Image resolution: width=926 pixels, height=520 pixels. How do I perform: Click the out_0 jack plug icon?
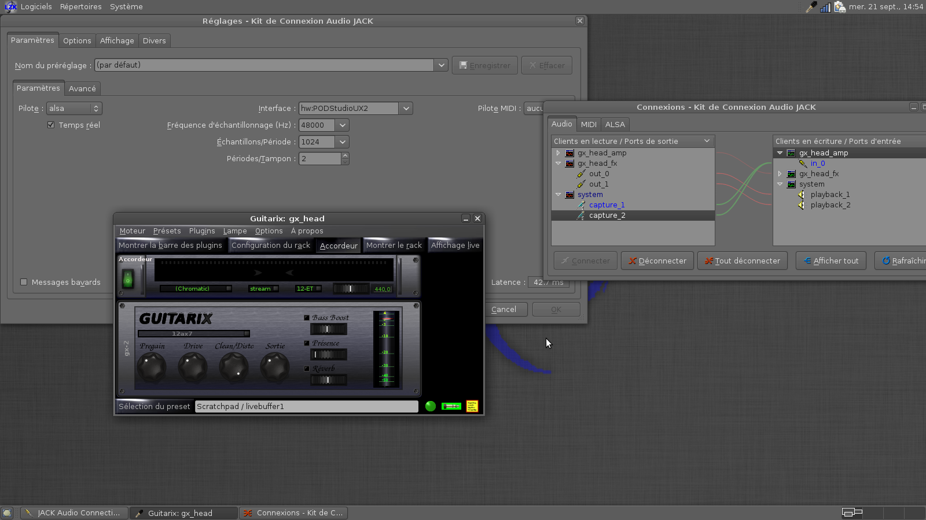tap(581, 174)
